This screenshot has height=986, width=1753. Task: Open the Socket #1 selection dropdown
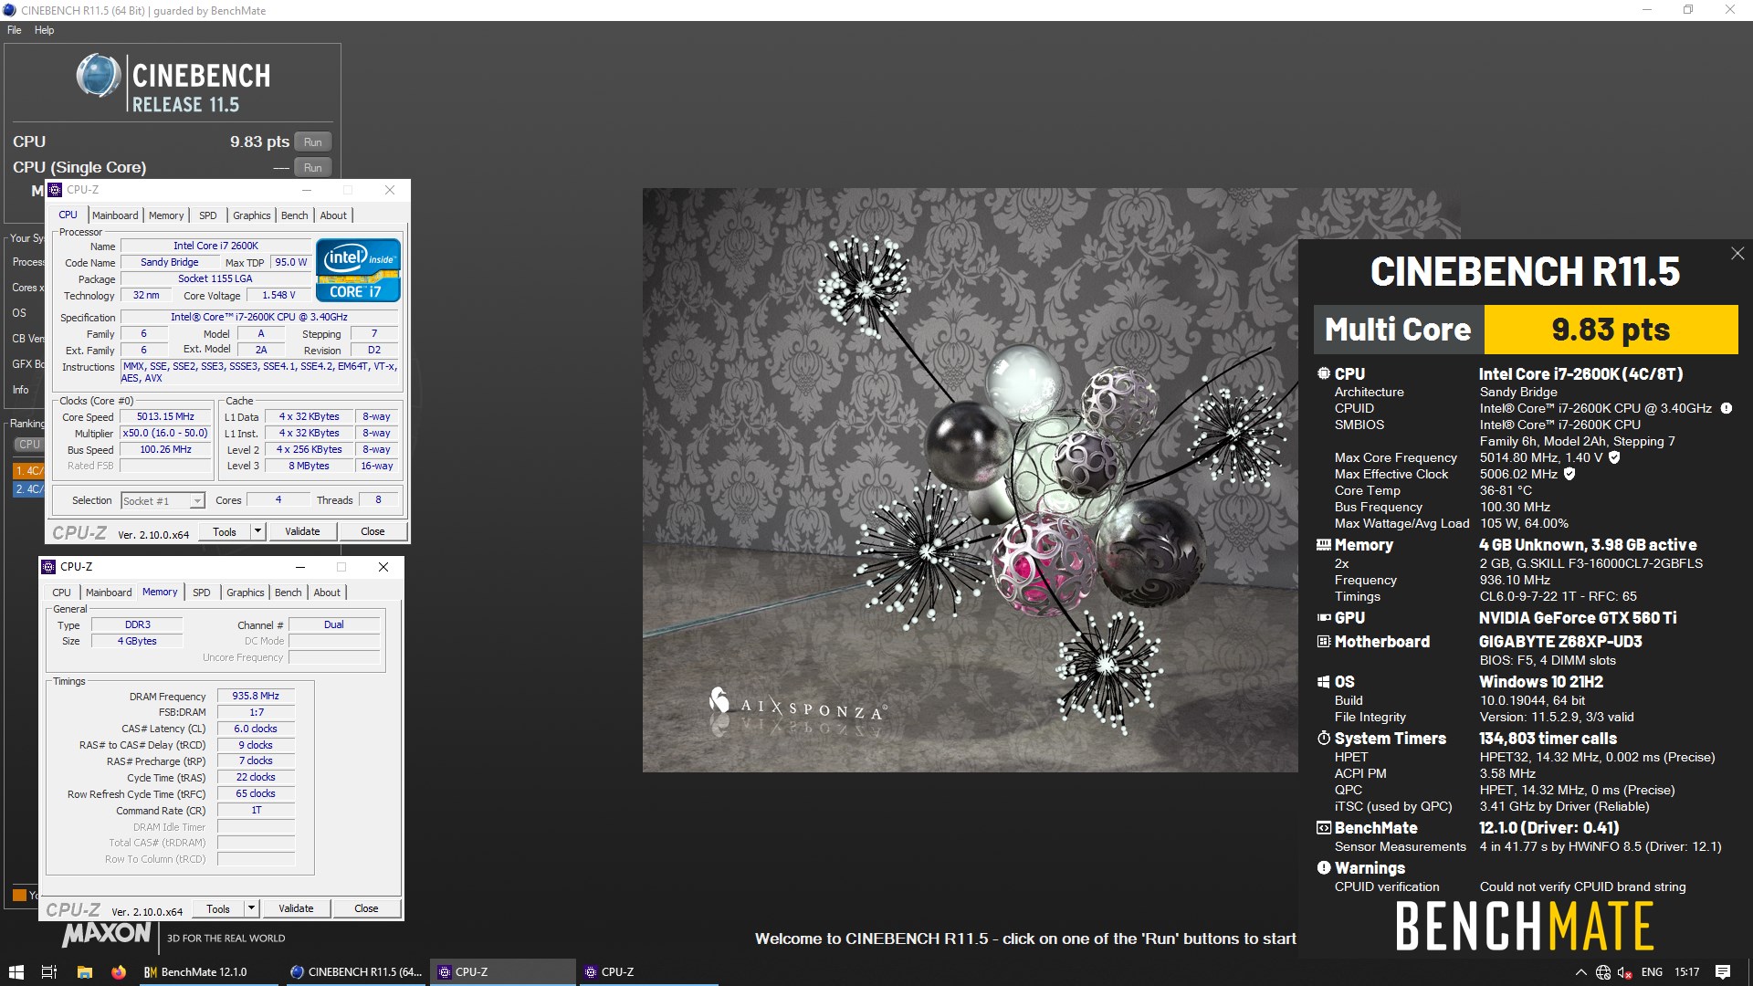tap(163, 501)
